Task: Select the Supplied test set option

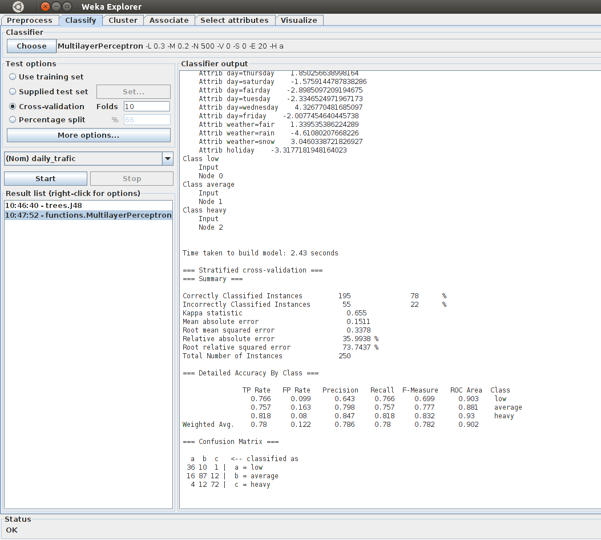Action: pos(49,92)
